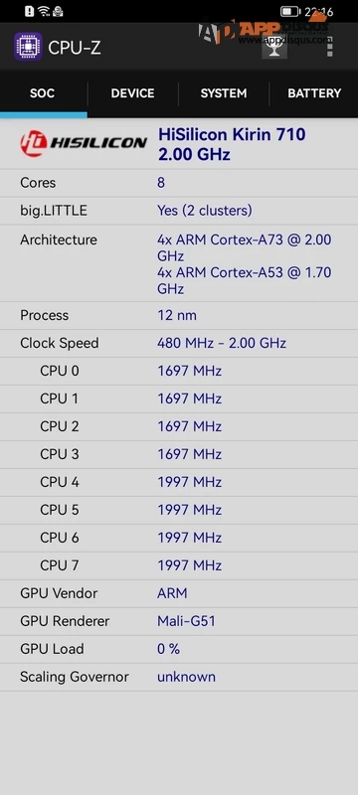The height and width of the screenshot is (795, 358).
Task: Select the Clock Speed row
Action: pos(179,343)
